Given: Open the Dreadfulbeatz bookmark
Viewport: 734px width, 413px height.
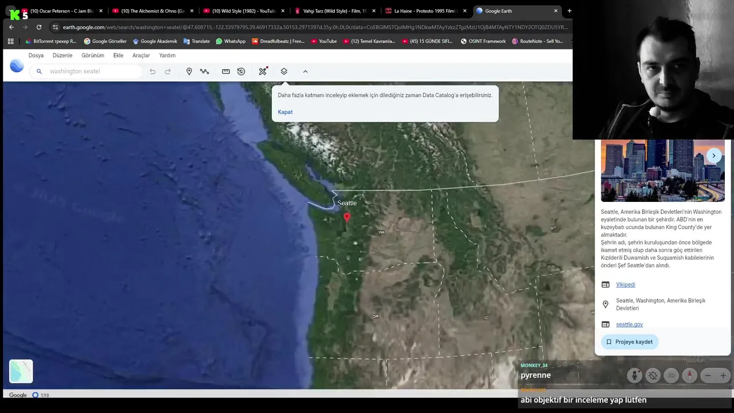Looking at the screenshot, I should pyautogui.click(x=278, y=41).
